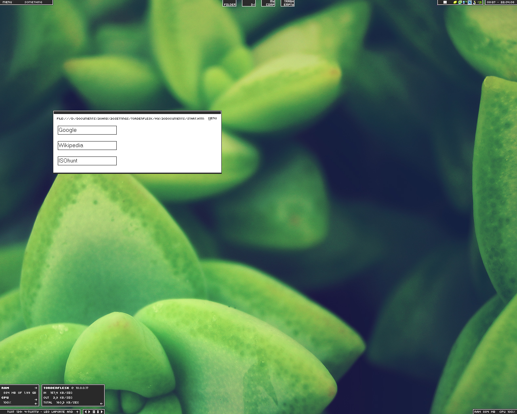Open the Wikipedia link
Image resolution: width=517 pixels, height=414 pixels.
click(x=87, y=146)
